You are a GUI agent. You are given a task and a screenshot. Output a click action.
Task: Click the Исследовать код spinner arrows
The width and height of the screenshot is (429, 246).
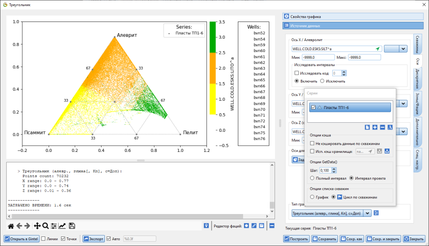point(344,73)
